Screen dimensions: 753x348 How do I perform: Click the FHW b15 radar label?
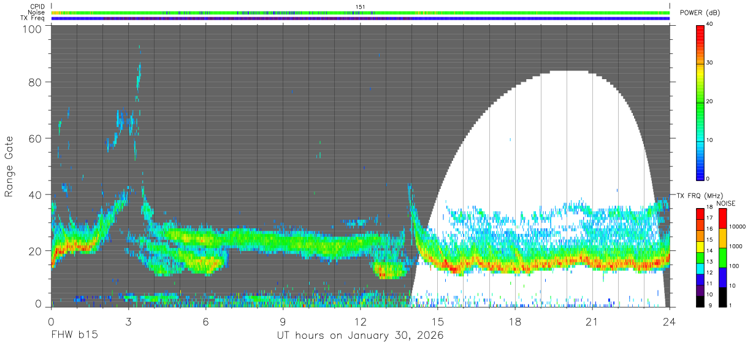(x=74, y=336)
